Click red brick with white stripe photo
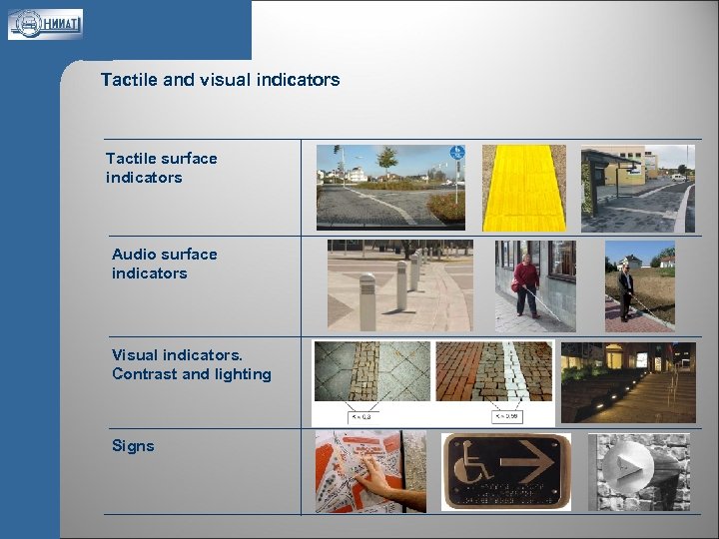Image resolution: width=719 pixels, height=539 pixels. (x=494, y=371)
